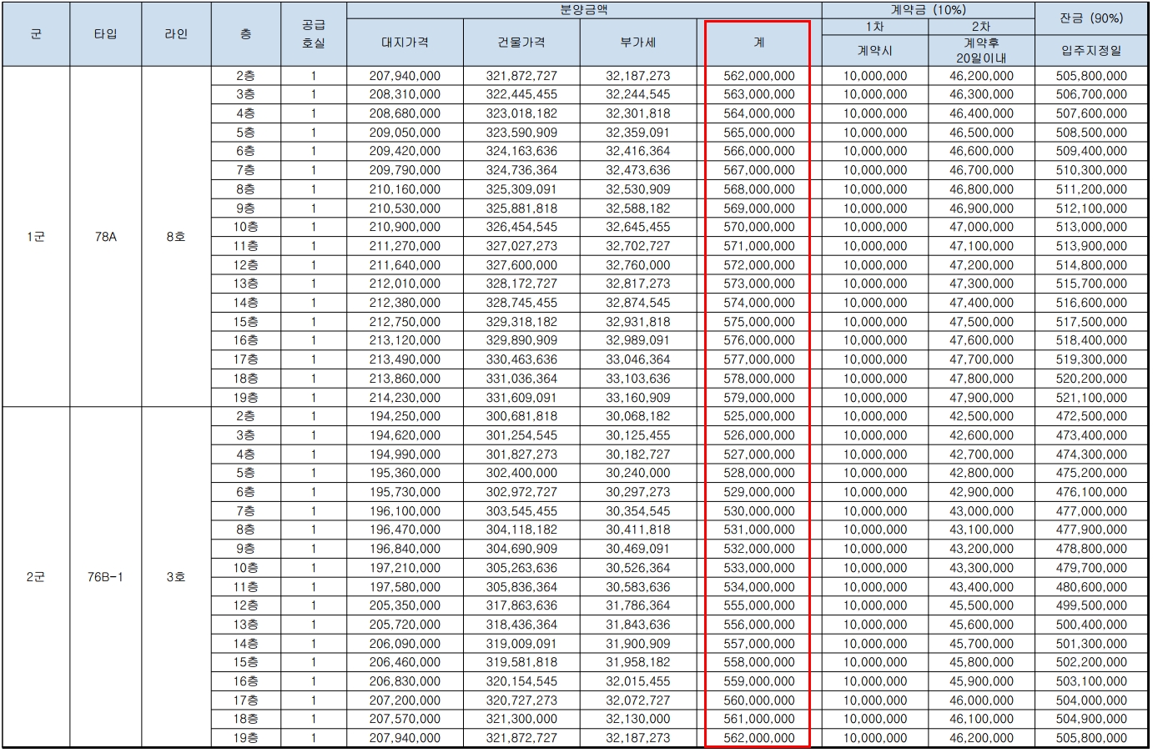Screen dimensions: 1153x753
Task: Click total 525,000,000
Action: (759, 416)
